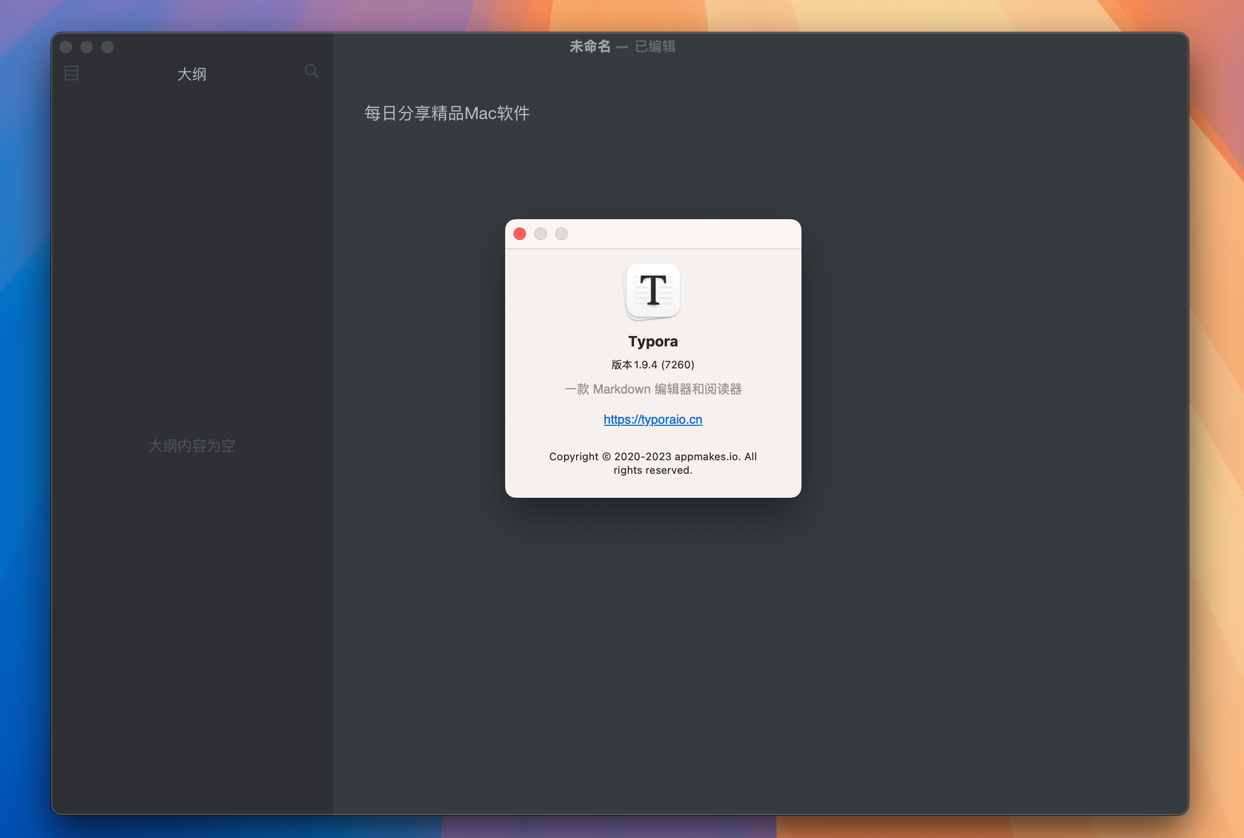Click the Typora app icon in About dialog
Image resolution: width=1244 pixels, height=838 pixels.
click(x=653, y=292)
